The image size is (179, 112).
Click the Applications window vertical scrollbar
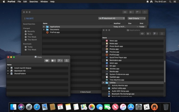tap(165, 71)
